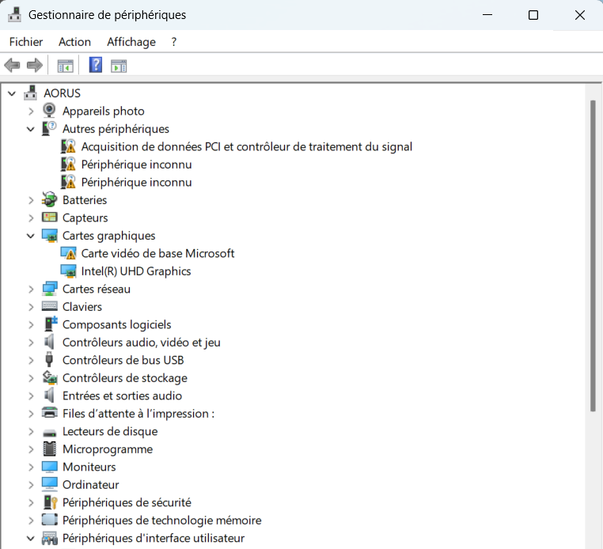Click the Help question mark toolbar icon

(96, 65)
